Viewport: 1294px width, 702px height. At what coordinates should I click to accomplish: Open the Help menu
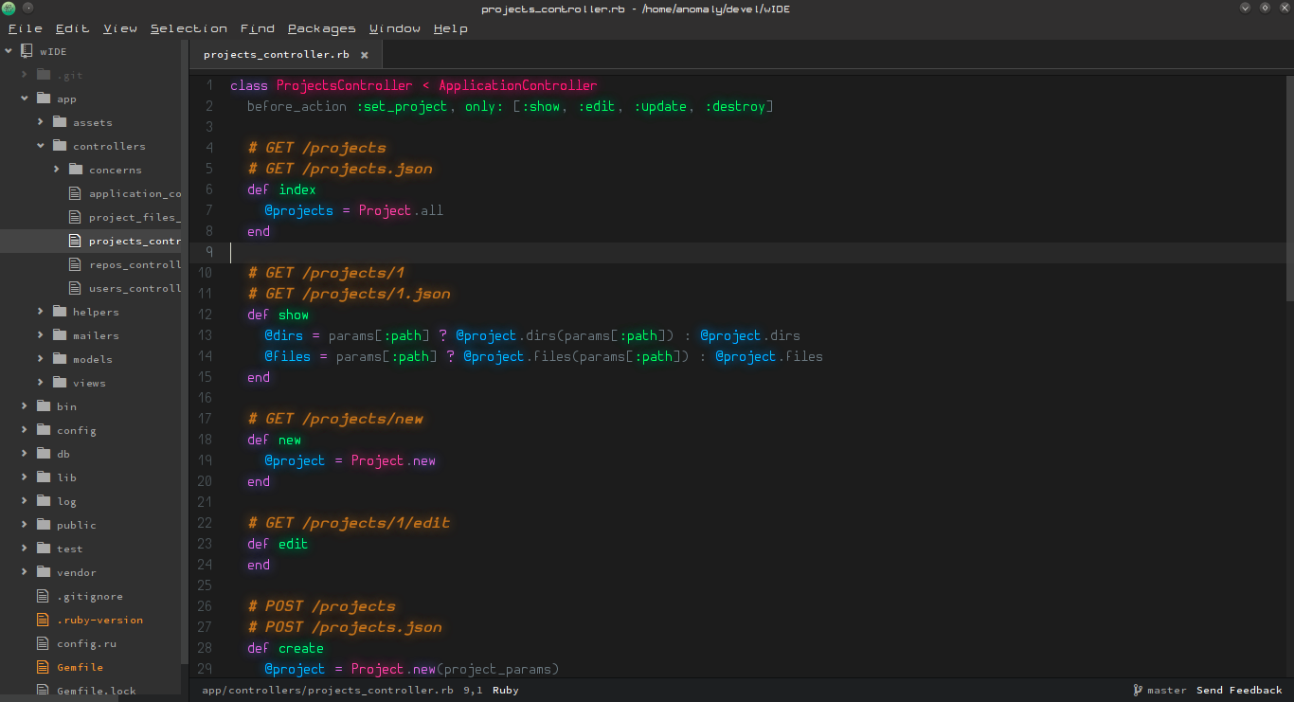click(451, 28)
